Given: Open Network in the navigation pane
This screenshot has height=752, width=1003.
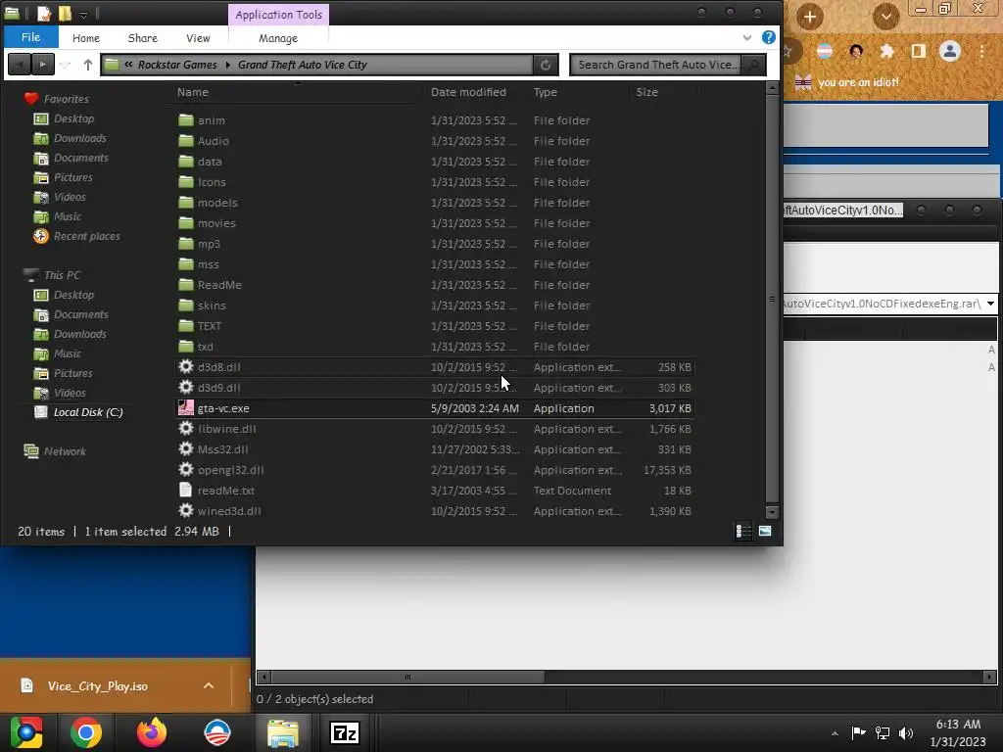Looking at the screenshot, I should 65,451.
